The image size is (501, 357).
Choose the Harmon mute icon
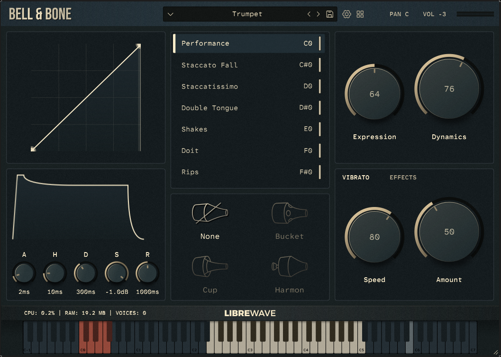(x=290, y=266)
